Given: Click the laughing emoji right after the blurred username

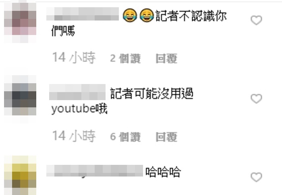Looking at the screenshot, I should (x=130, y=15).
